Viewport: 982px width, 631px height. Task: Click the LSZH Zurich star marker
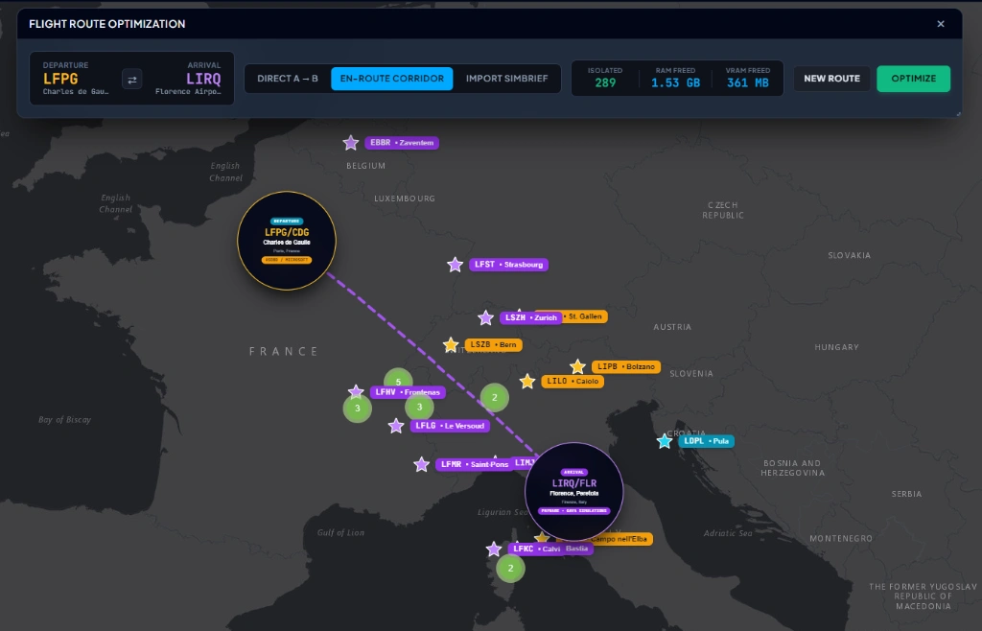coord(485,318)
